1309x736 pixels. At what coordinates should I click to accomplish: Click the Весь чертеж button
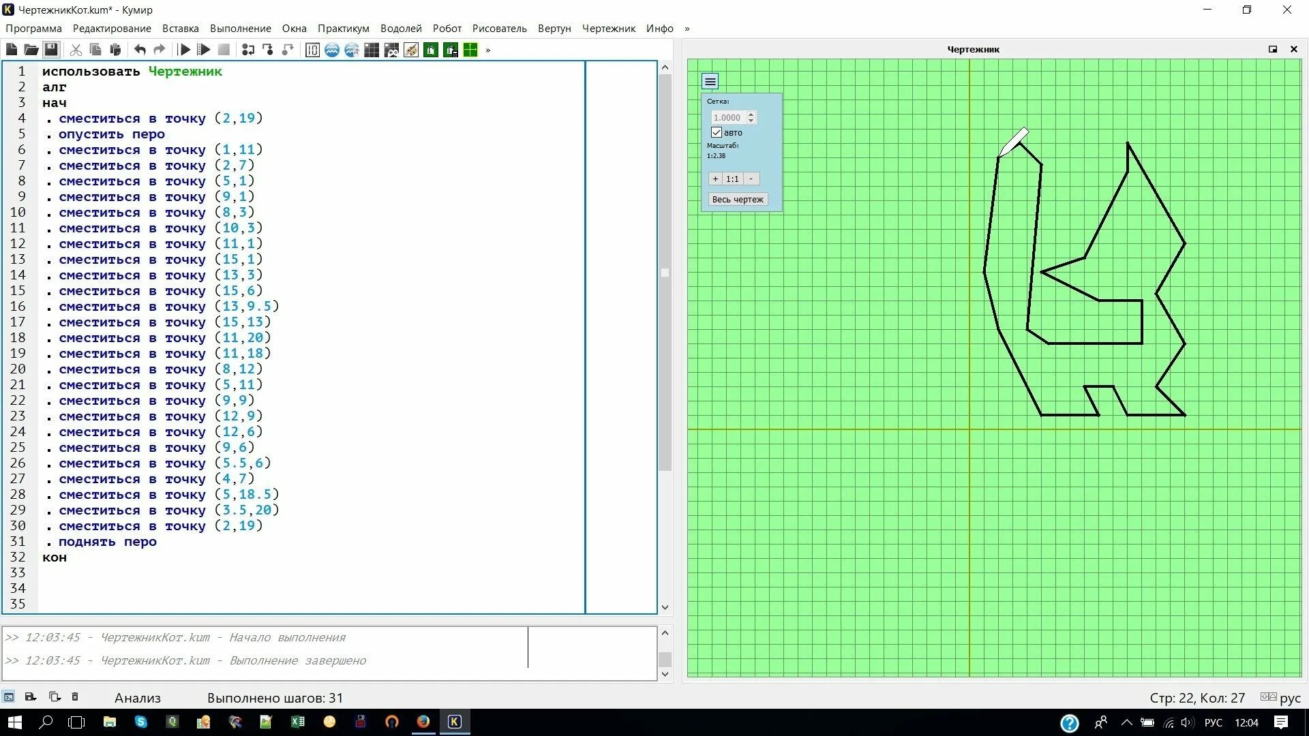[738, 199]
